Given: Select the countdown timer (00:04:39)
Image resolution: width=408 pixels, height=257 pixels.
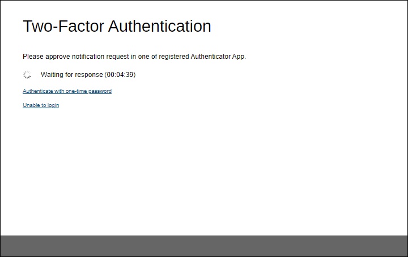Looking at the screenshot, I should pos(120,75).
